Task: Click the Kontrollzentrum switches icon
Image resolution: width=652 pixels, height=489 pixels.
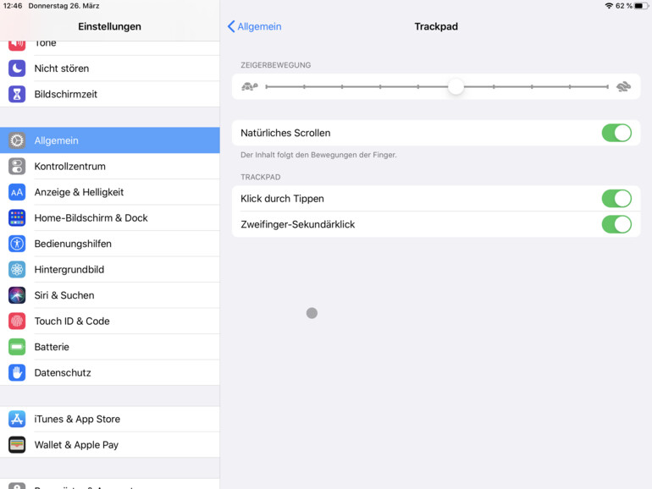Action: point(17,167)
